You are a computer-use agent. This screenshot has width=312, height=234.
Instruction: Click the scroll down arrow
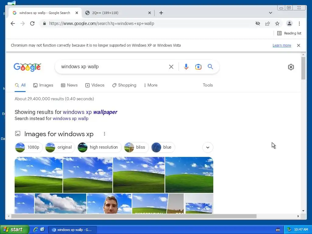(x=303, y=211)
